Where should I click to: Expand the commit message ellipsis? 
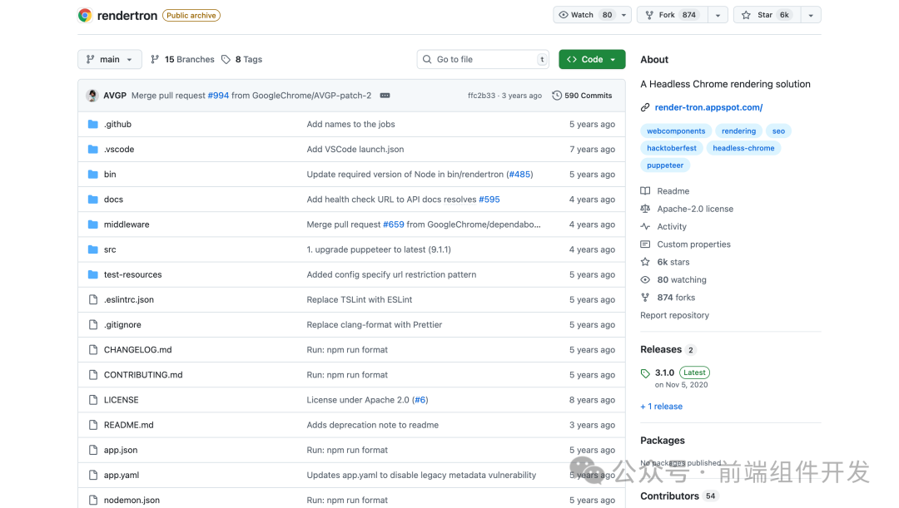point(385,96)
